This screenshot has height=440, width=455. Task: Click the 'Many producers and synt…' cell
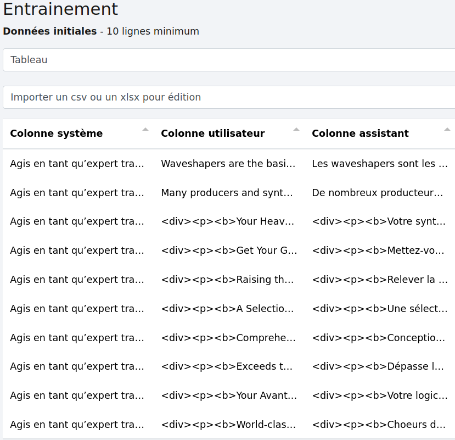click(x=228, y=193)
